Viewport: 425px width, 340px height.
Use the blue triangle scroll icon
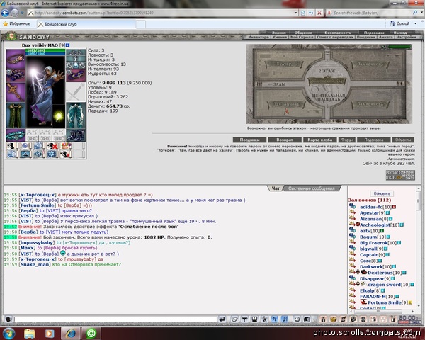25,154
